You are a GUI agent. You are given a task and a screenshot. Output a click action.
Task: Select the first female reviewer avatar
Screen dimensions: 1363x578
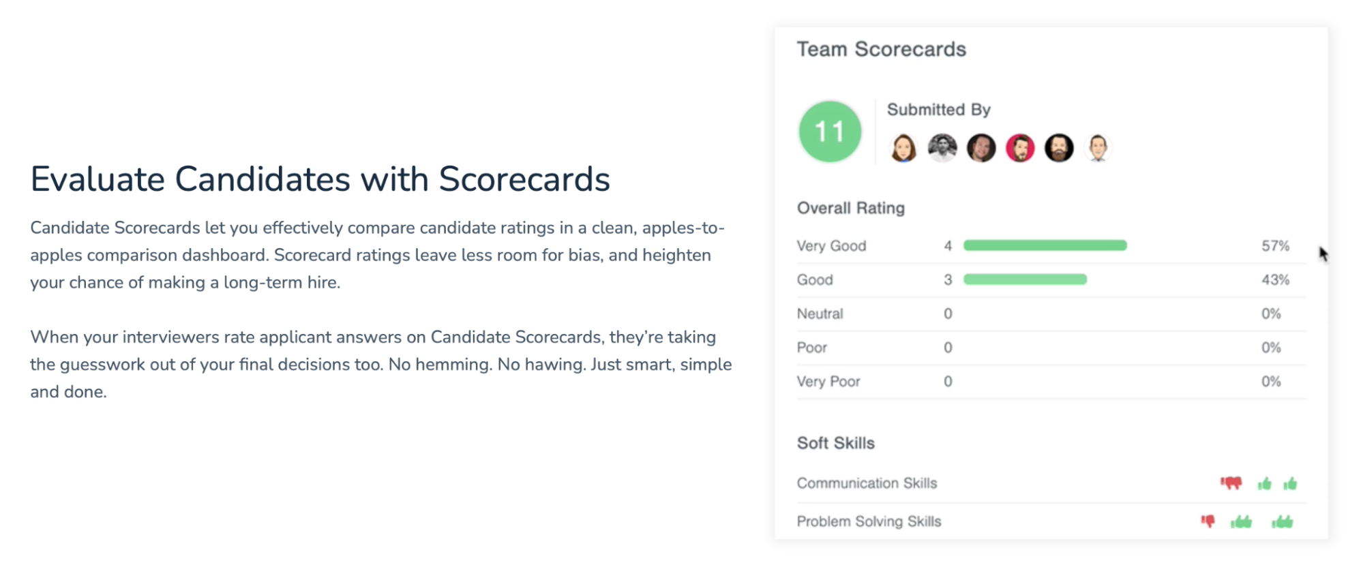click(x=903, y=148)
